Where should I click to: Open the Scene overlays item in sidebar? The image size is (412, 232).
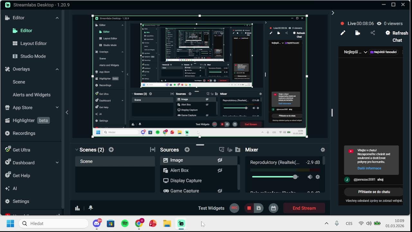click(19, 82)
